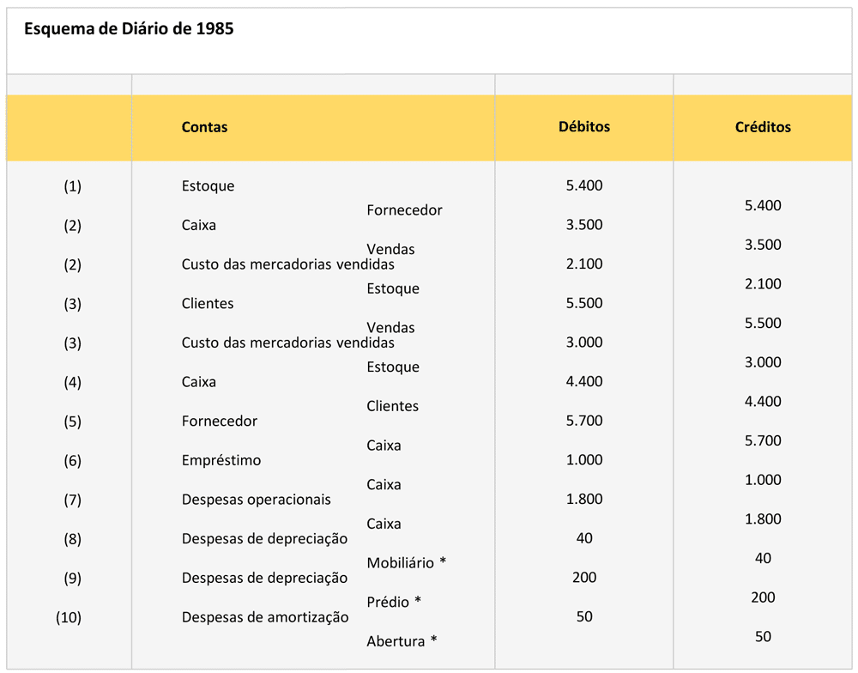Click the 4.400 value in Débitos column

click(583, 382)
